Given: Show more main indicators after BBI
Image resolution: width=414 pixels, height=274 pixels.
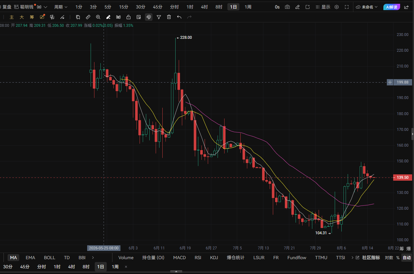Looking at the screenshot, I should (x=93, y=258).
